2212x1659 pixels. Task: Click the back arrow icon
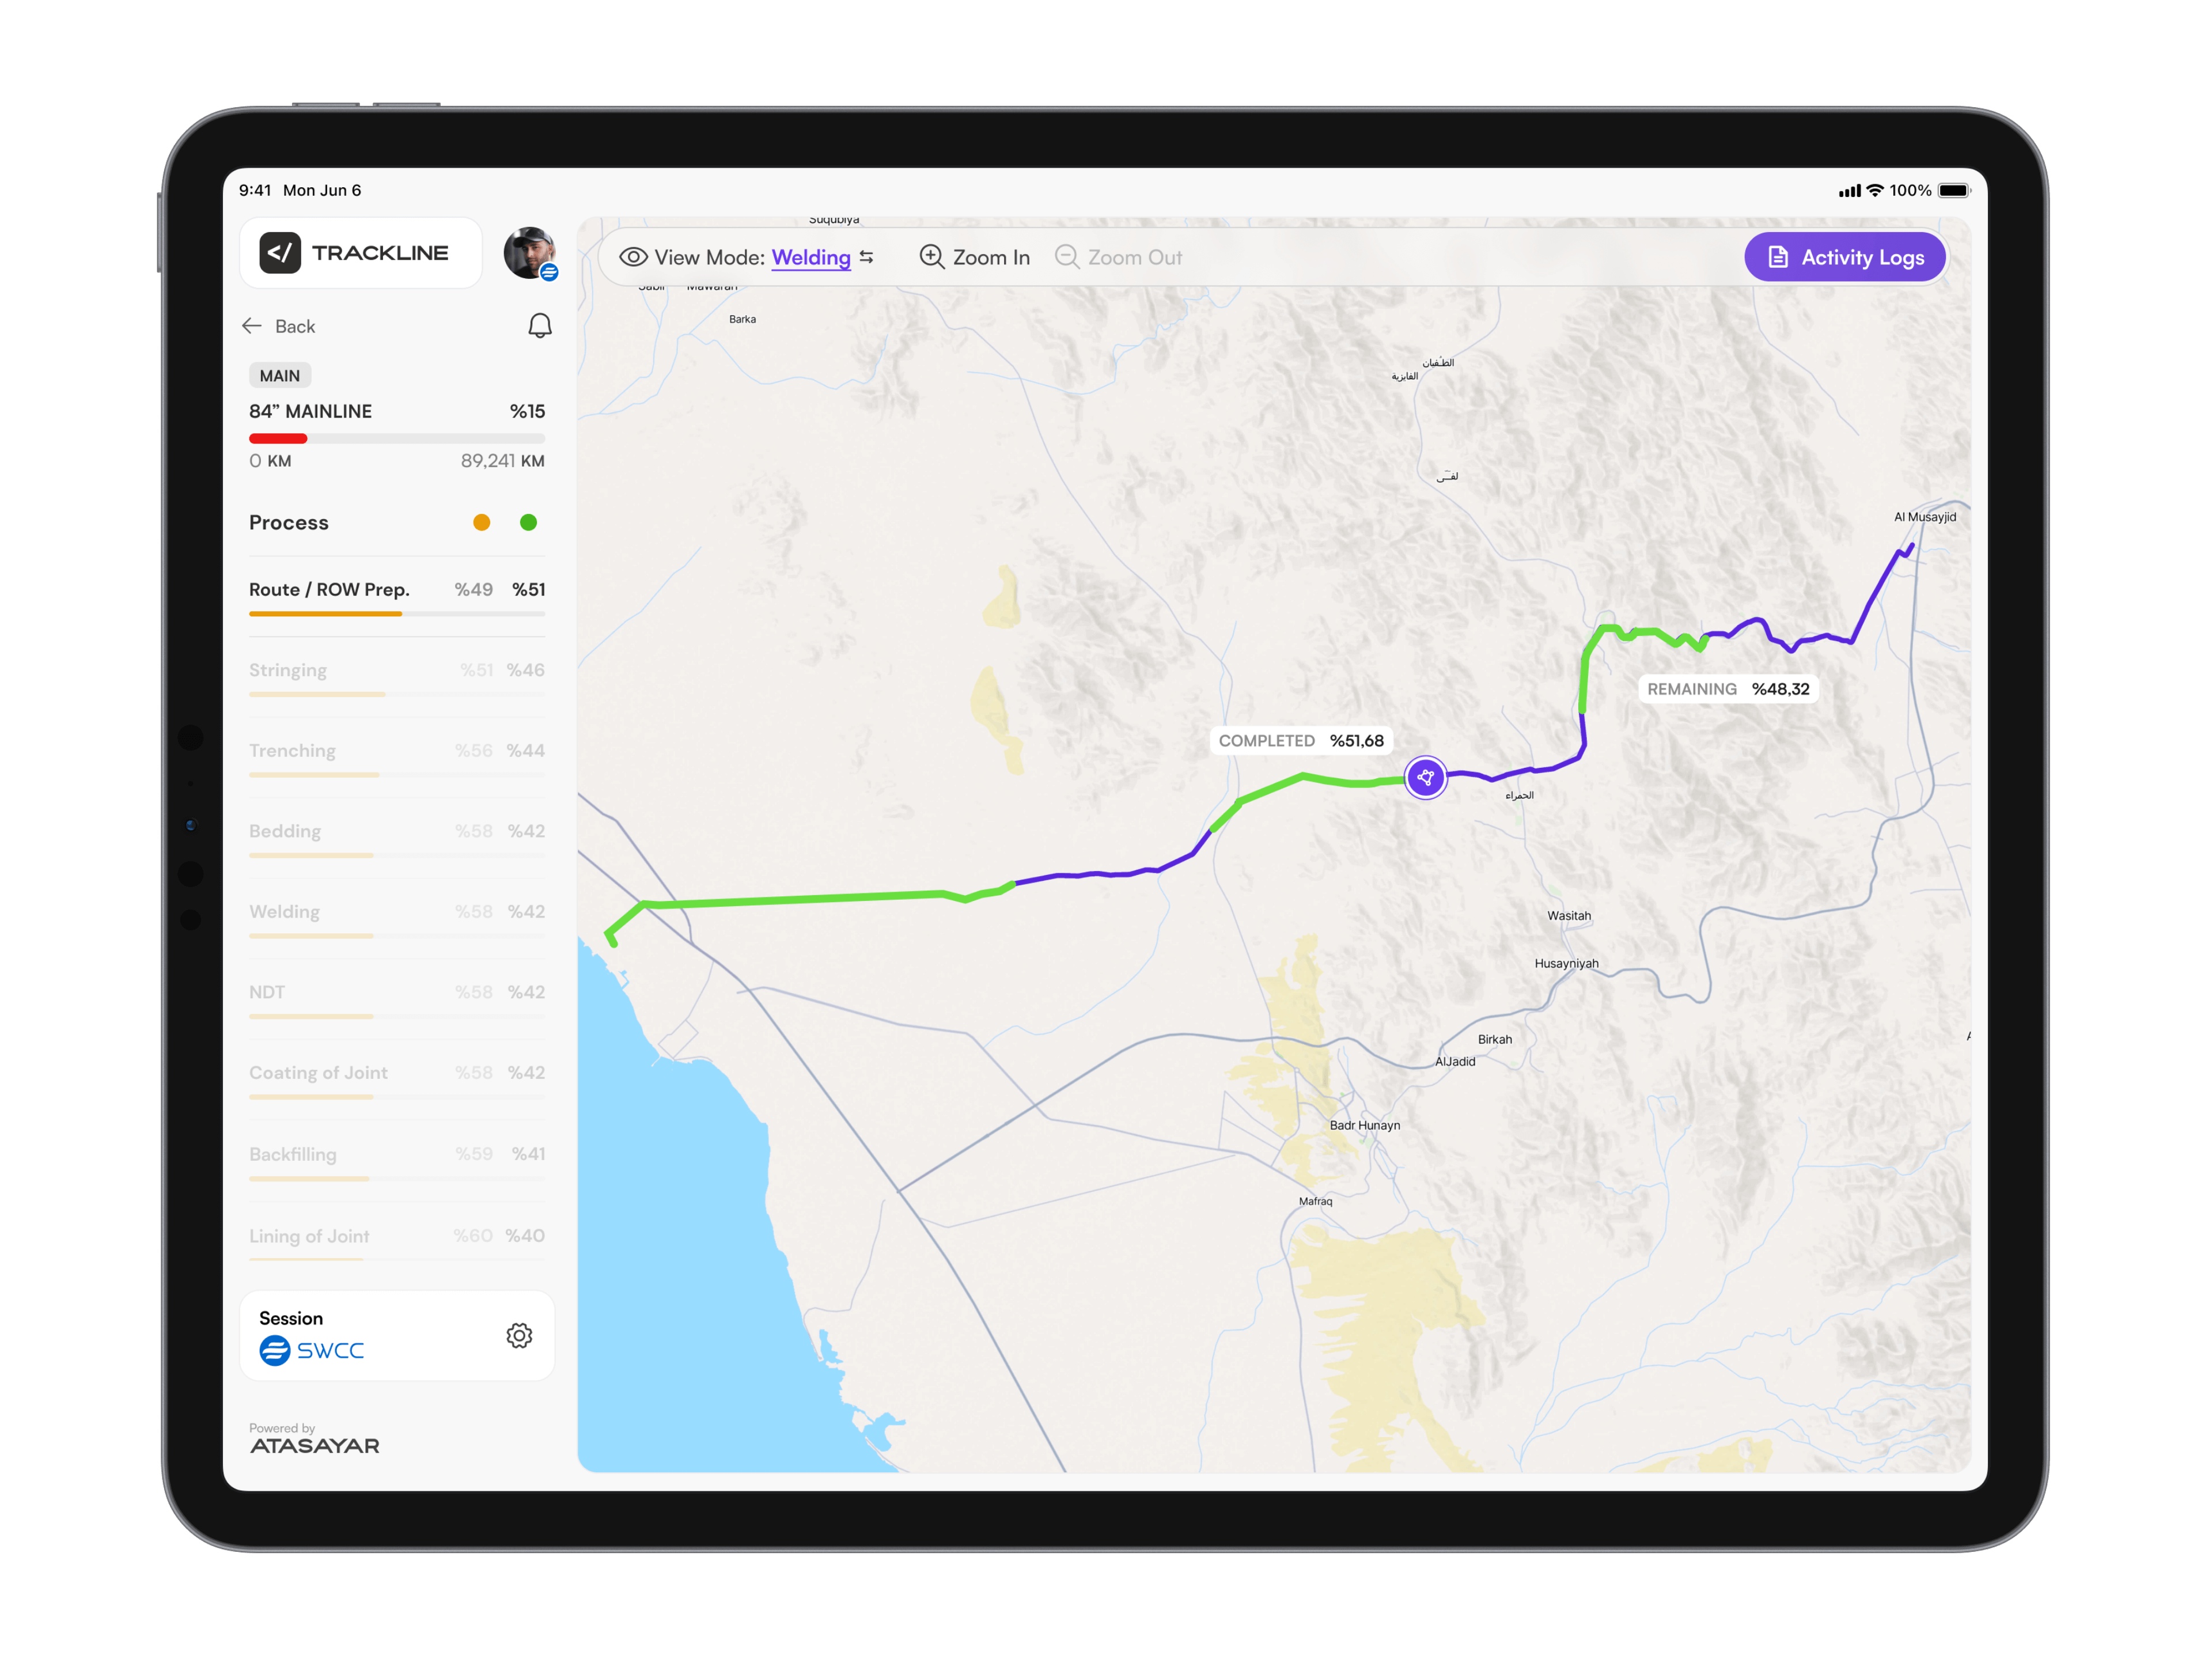(252, 326)
